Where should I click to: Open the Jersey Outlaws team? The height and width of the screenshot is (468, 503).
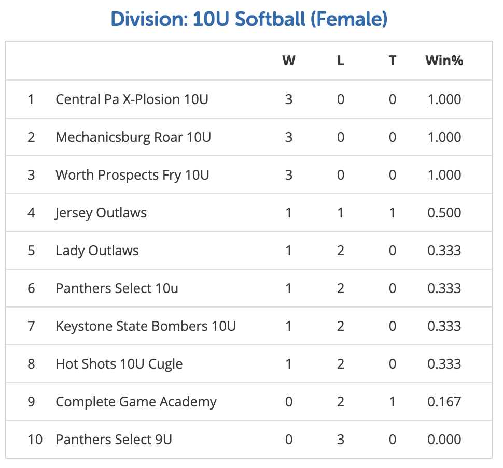coord(101,213)
